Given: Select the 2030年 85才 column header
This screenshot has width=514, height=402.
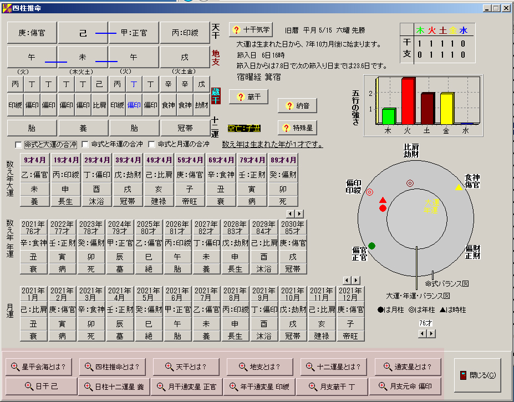Looking at the screenshot, I should 293,227.
